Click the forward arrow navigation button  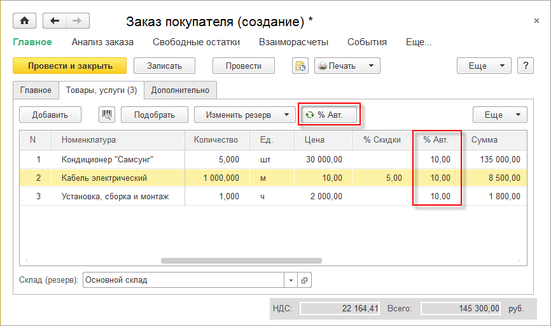77,21
